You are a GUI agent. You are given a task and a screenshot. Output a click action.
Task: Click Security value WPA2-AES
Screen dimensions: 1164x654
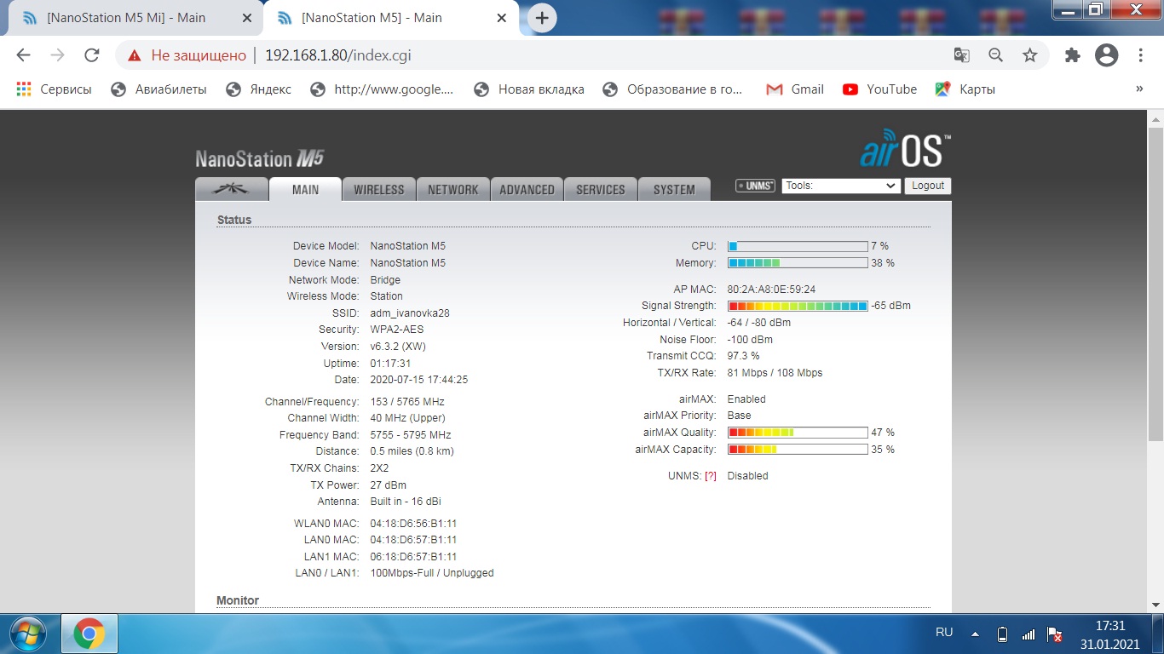[x=397, y=330]
